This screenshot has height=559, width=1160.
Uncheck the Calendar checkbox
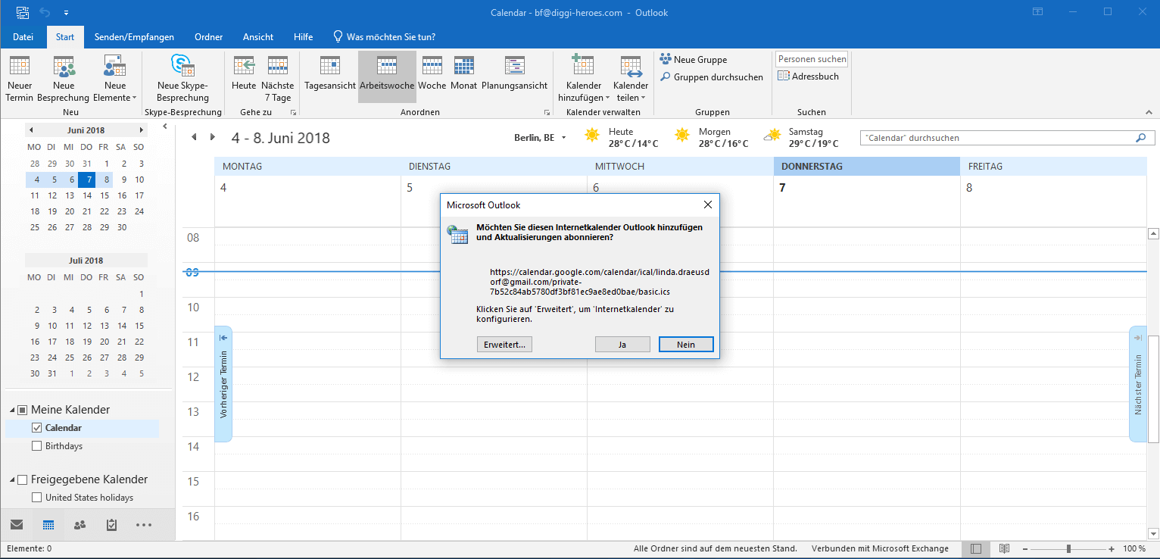tap(37, 428)
